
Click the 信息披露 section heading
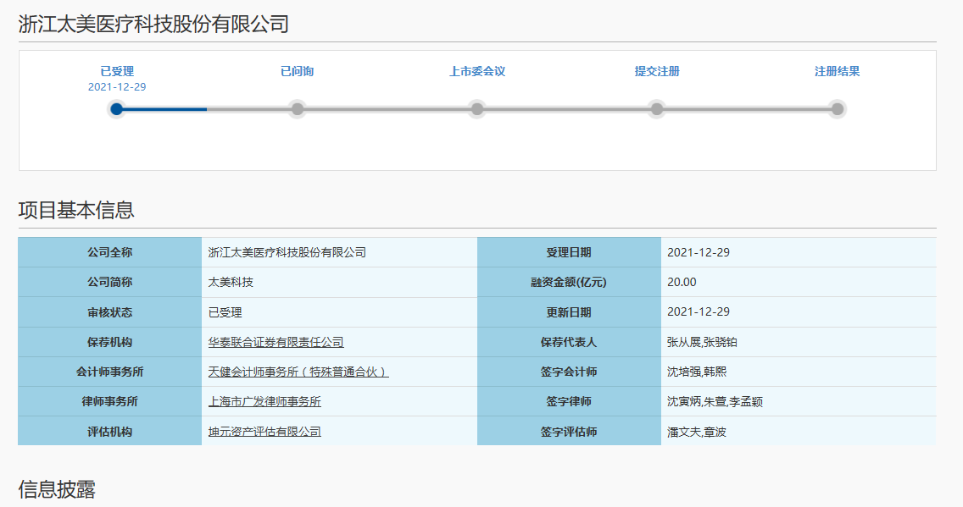pyautogui.click(x=57, y=489)
